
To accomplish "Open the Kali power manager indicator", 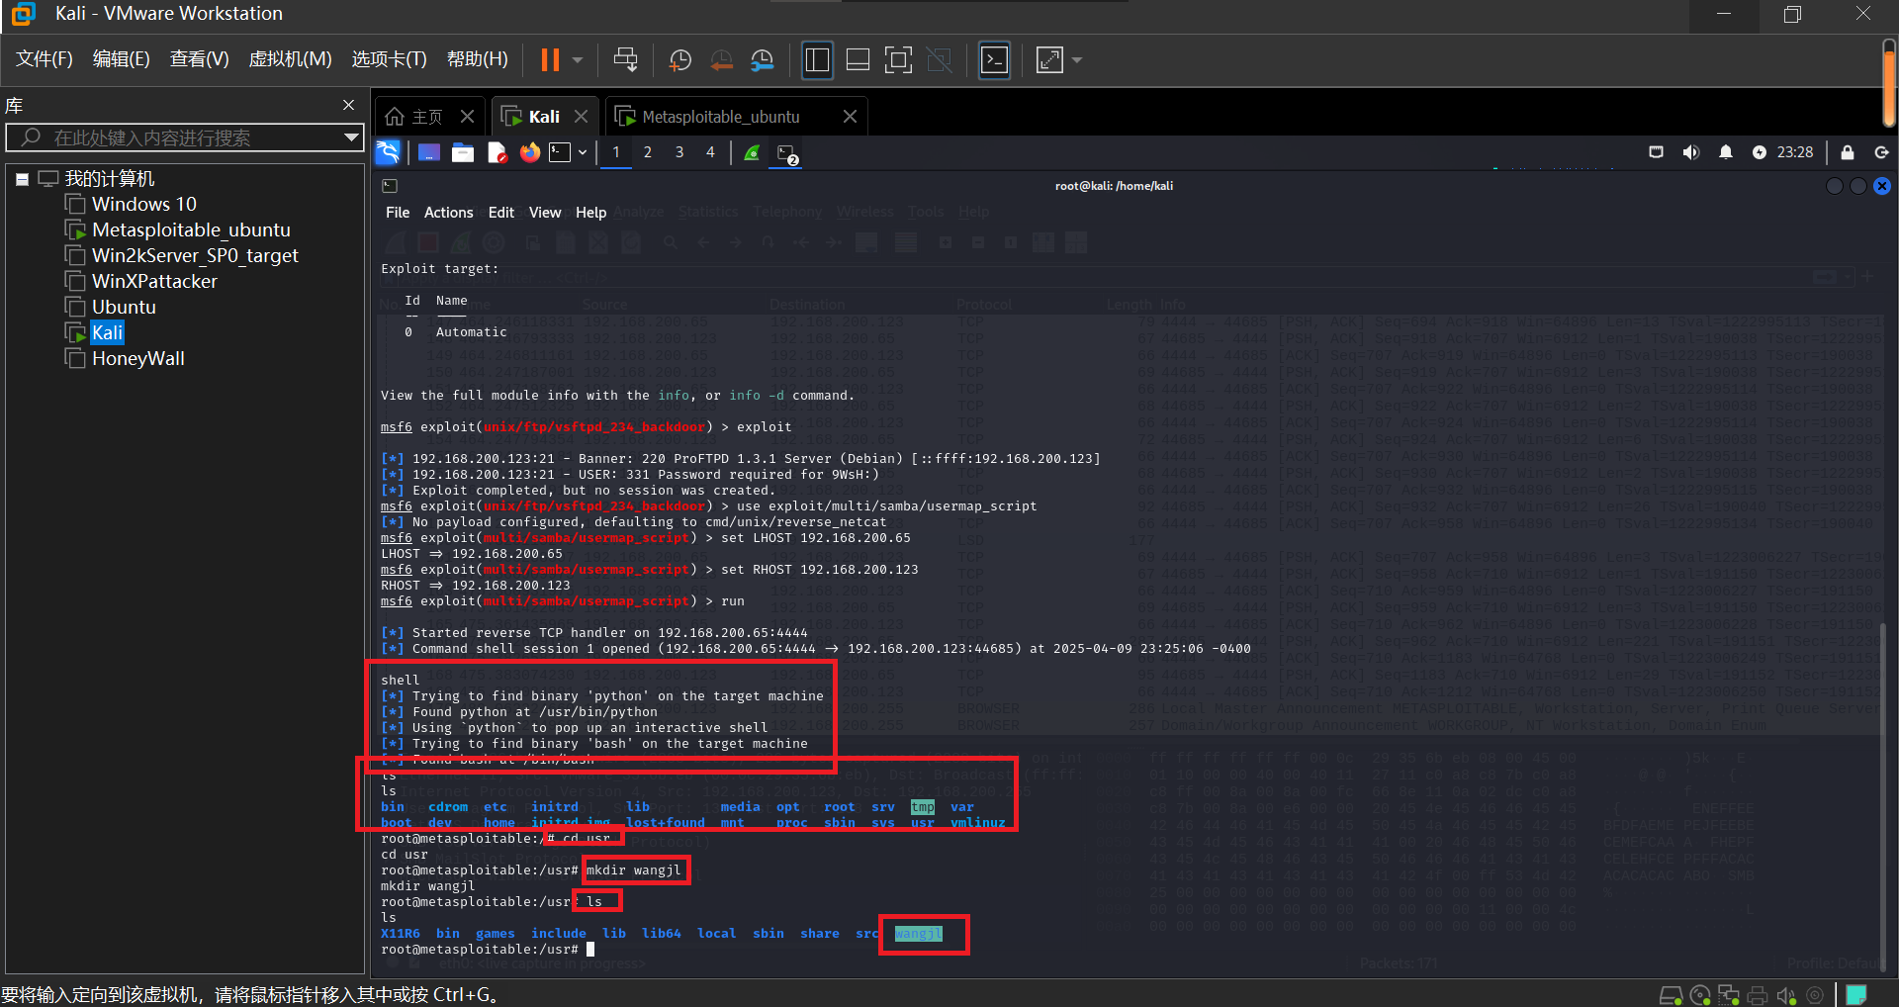I will coord(1760,152).
